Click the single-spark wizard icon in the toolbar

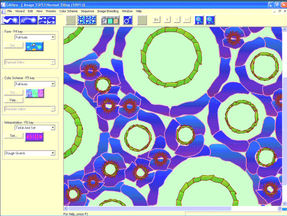click(10, 20)
